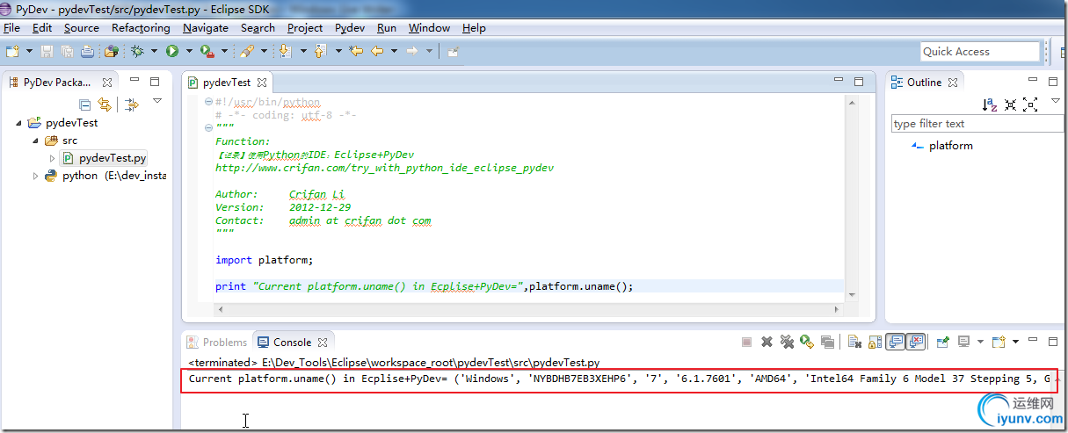Click Remove All Terminated Launches double-X icon
1068x433 pixels.
[x=787, y=342]
